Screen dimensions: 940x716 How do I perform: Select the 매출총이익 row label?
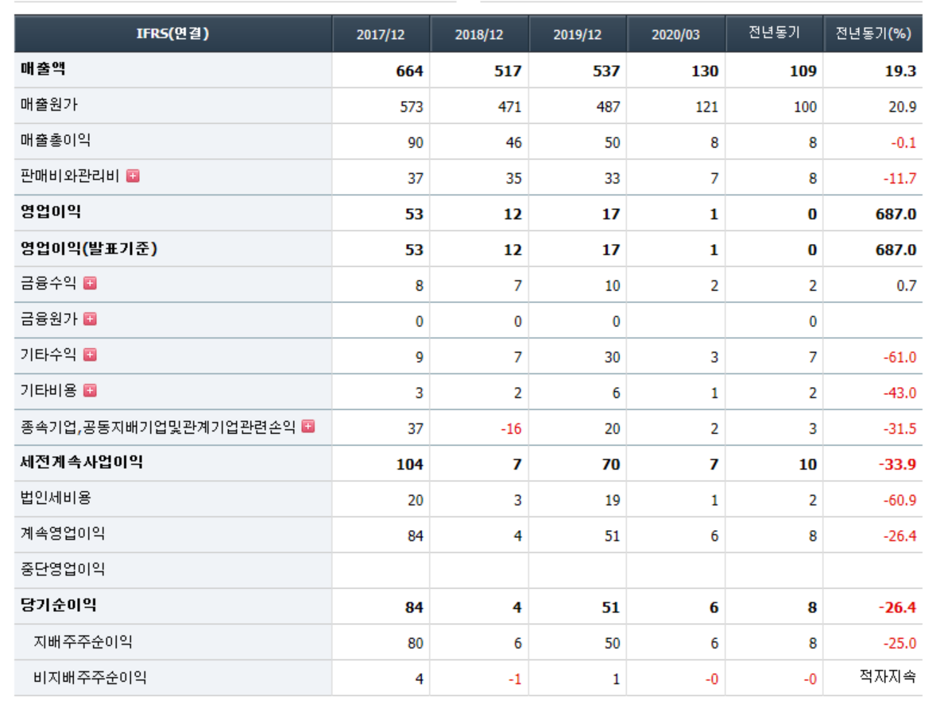pyautogui.click(x=55, y=141)
